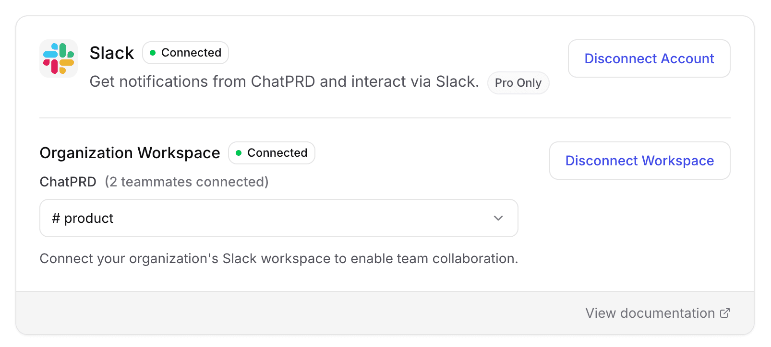
Task: Open the # product channel dropdown
Action: [x=278, y=218]
